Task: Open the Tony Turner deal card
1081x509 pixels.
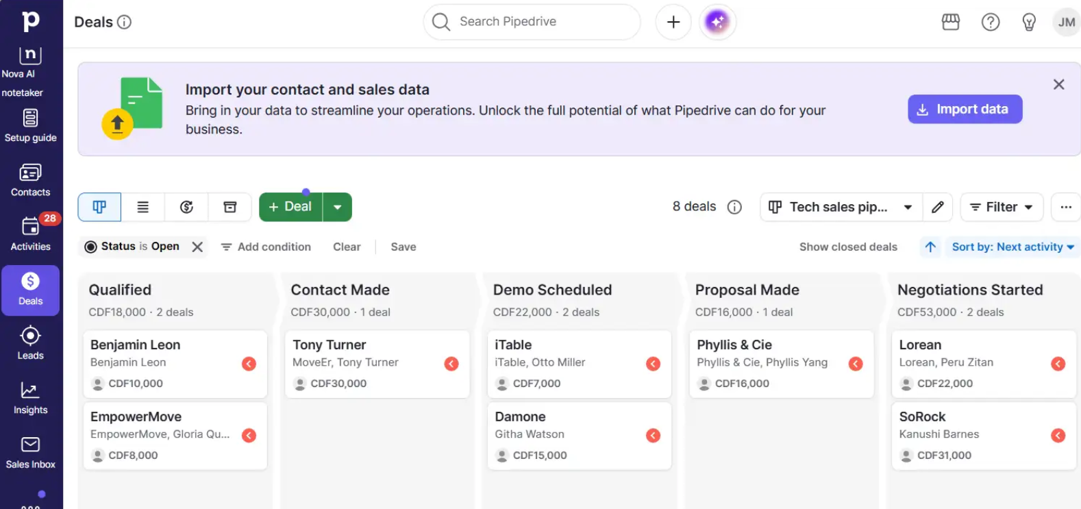Action: point(377,364)
